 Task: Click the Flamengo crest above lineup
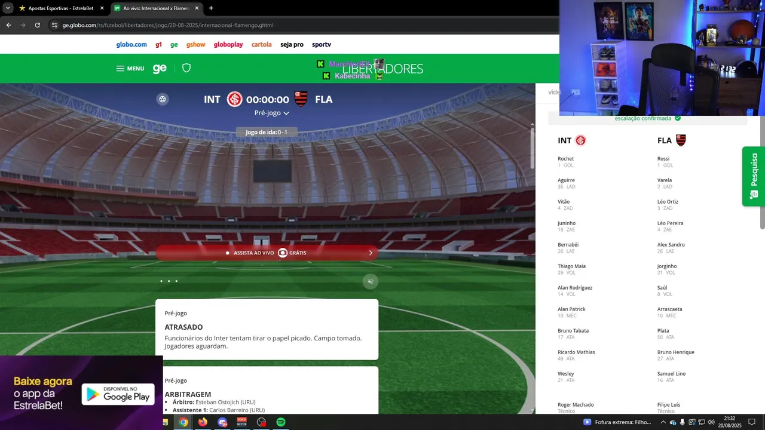pos(681,140)
